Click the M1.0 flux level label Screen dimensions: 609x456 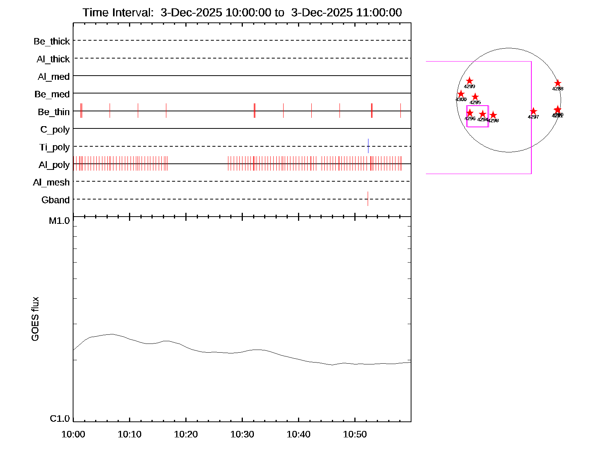pyautogui.click(x=59, y=221)
